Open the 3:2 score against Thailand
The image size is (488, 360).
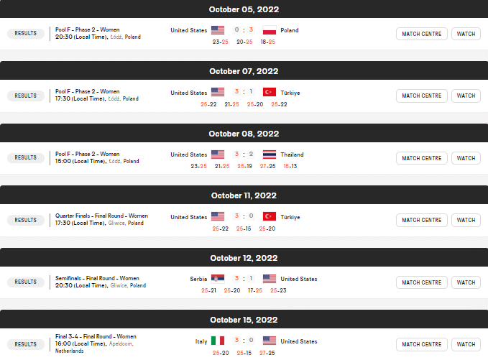244,154
